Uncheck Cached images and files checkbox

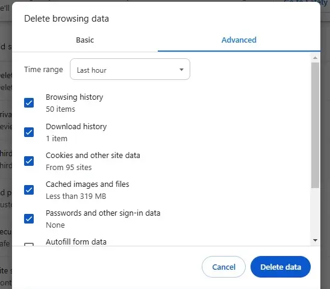[29, 190]
